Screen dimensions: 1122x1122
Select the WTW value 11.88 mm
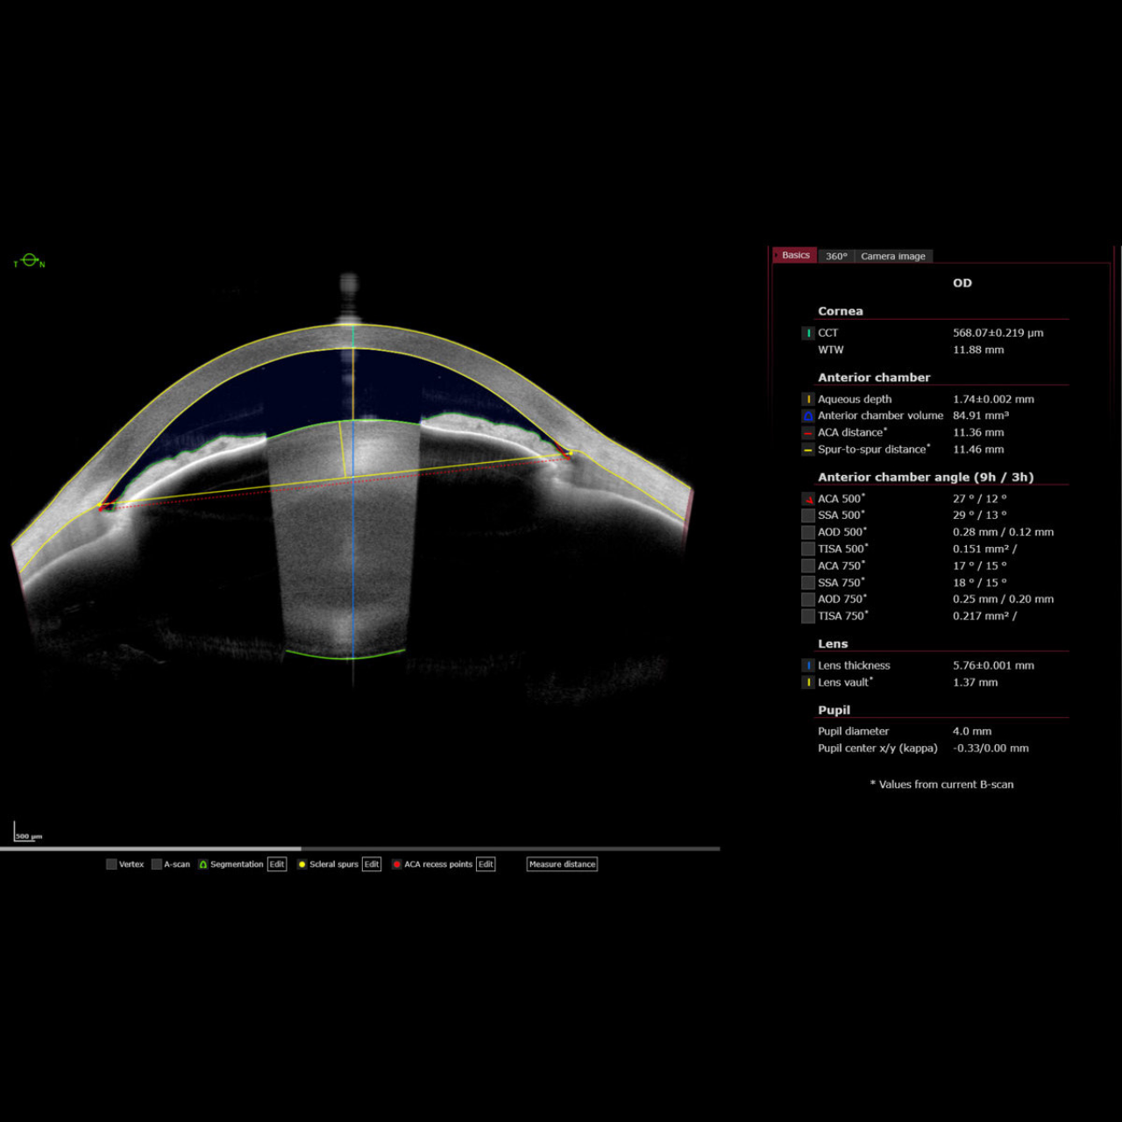tap(978, 350)
